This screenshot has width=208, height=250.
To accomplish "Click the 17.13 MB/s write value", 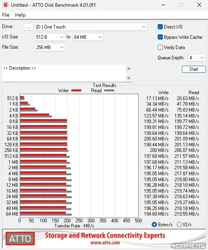I will point(157,98).
